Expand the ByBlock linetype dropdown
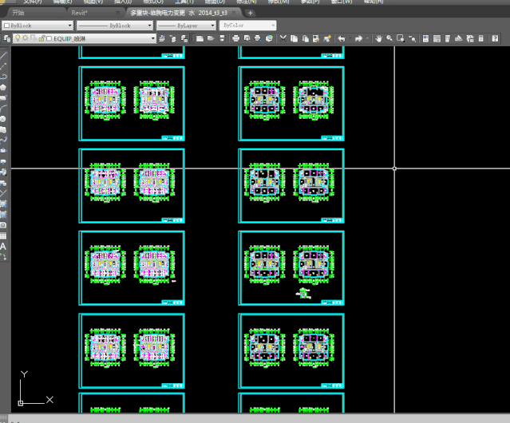The image size is (510, 423). coord(149,26)
